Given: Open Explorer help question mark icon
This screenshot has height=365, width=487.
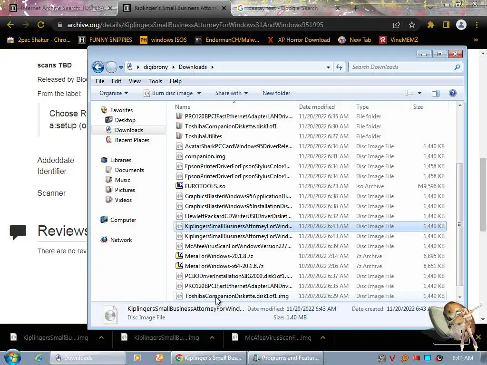Looking at the screenshot, I should [x=453, y=93].
